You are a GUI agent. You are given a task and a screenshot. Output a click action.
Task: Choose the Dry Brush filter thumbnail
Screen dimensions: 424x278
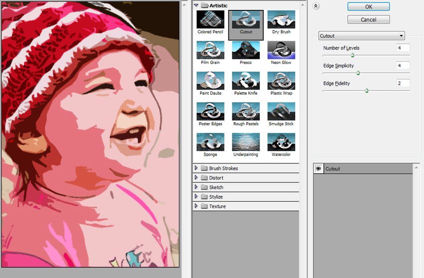click(x=281, y=20)
